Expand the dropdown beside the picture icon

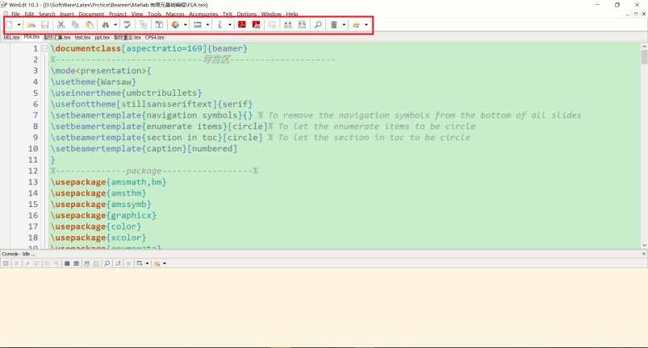coord(207,25)
